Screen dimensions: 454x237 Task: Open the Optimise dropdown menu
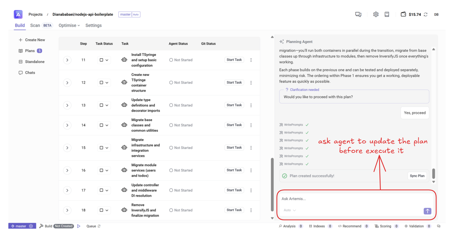[x=69, y=25]
